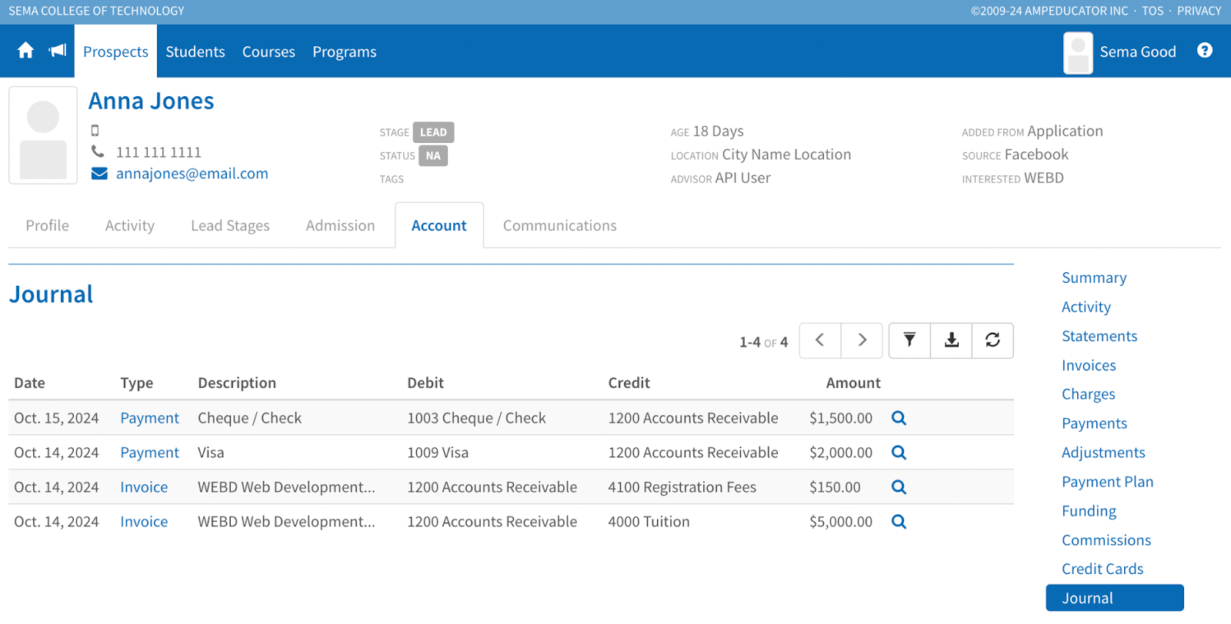Select Journal in account sidebar
The image size is (1231, 624).
click(1115, 598)
